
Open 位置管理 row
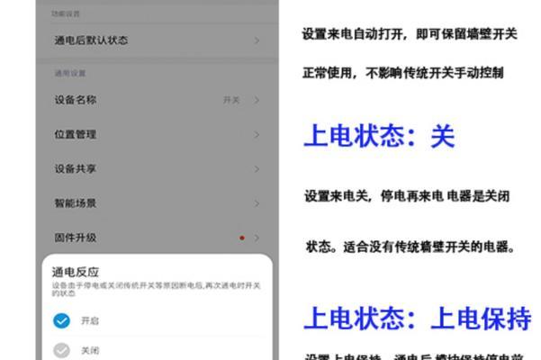(x=157, y=134)
